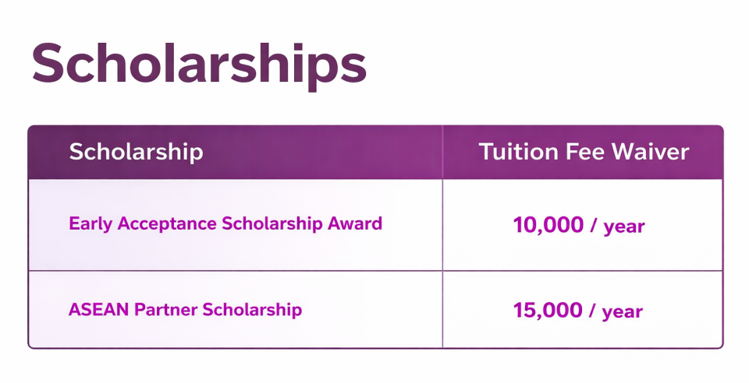Click the word "Waiver" in the header
Viewport: 749px width, 383px height.
[651, 151]
